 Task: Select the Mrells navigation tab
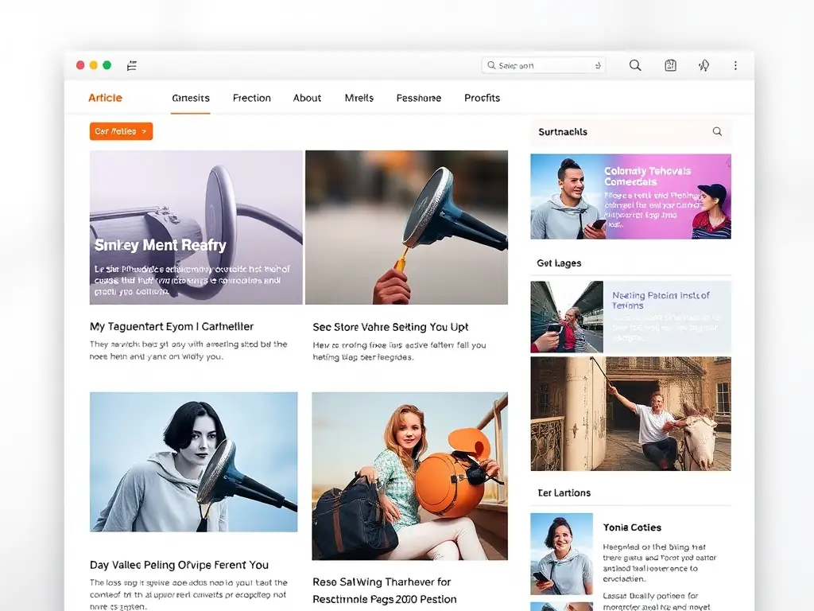pos(359,98)
